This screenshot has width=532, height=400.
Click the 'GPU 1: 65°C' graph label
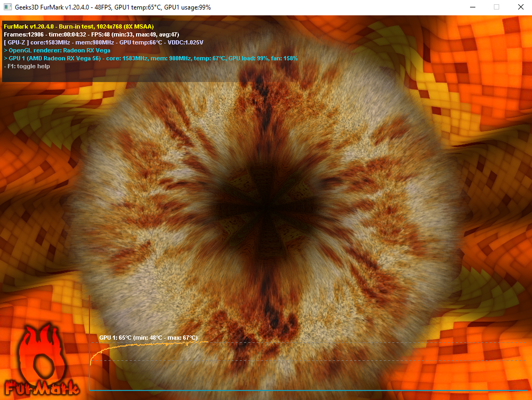[x=148, y=338]
